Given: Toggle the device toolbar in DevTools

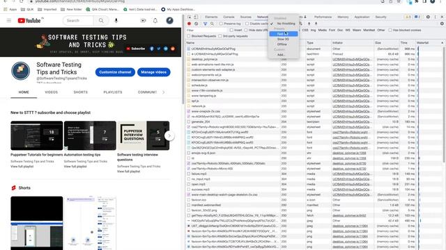Looking at the screenshot, I should [x=196, y=17].
